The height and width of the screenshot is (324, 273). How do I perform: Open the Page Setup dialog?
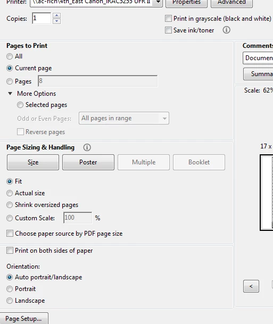(x=24, y=319)
